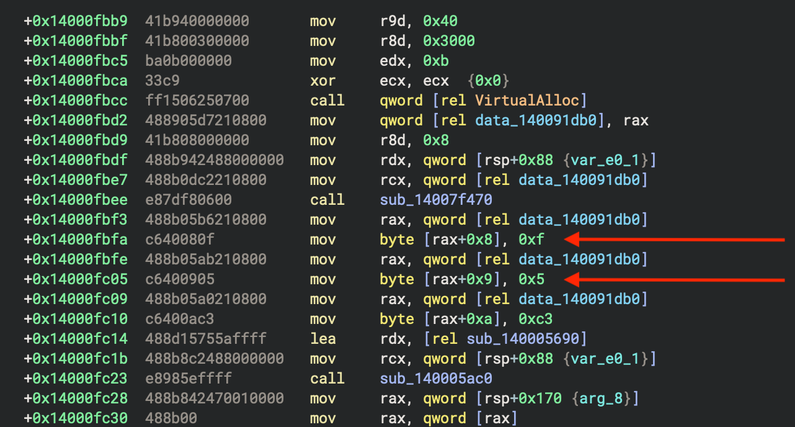
Task: Click data_140091db0 on the 0x14000fbd2 line
Action: click(537, 120)
